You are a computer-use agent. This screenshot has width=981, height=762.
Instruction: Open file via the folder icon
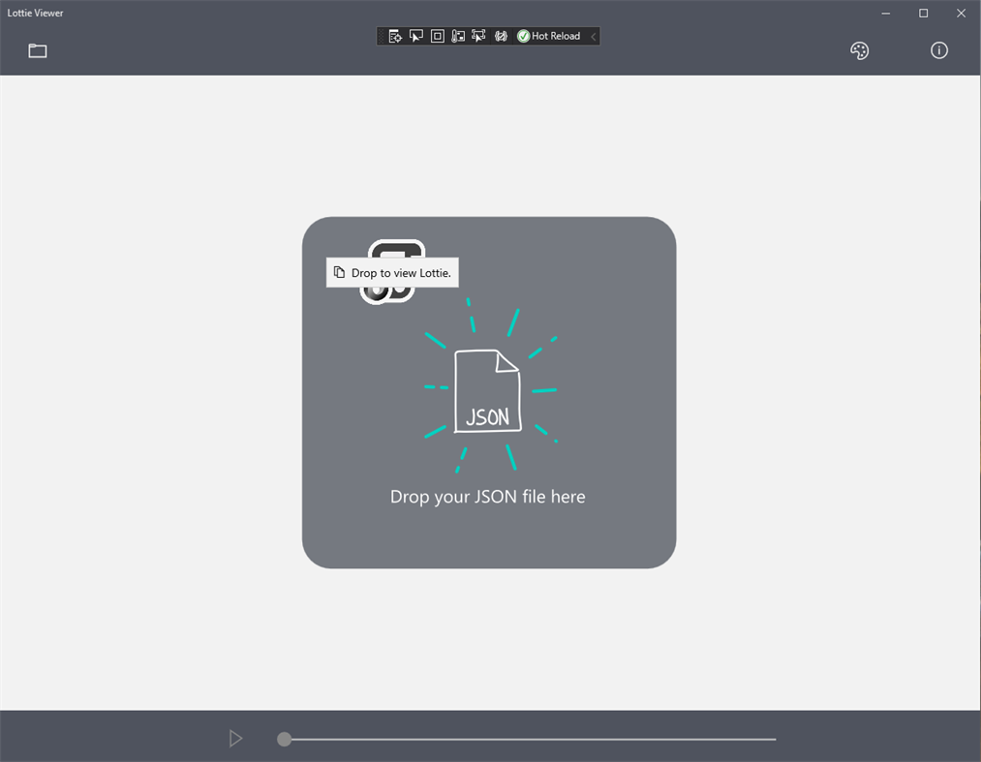[x=38, y=50]
